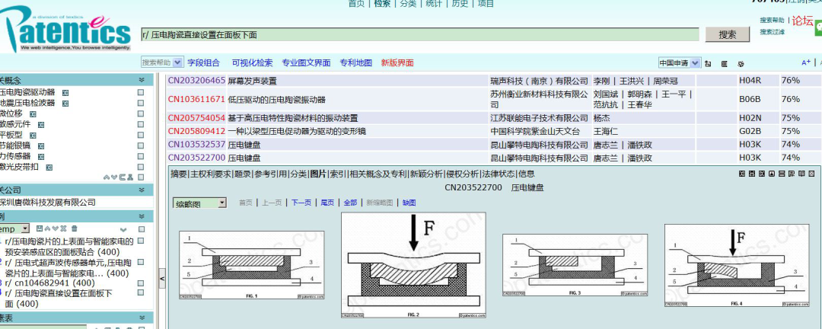Click the left panel collapse arrow handle
The height and width of the screenshot is (329, 822).
161,279
